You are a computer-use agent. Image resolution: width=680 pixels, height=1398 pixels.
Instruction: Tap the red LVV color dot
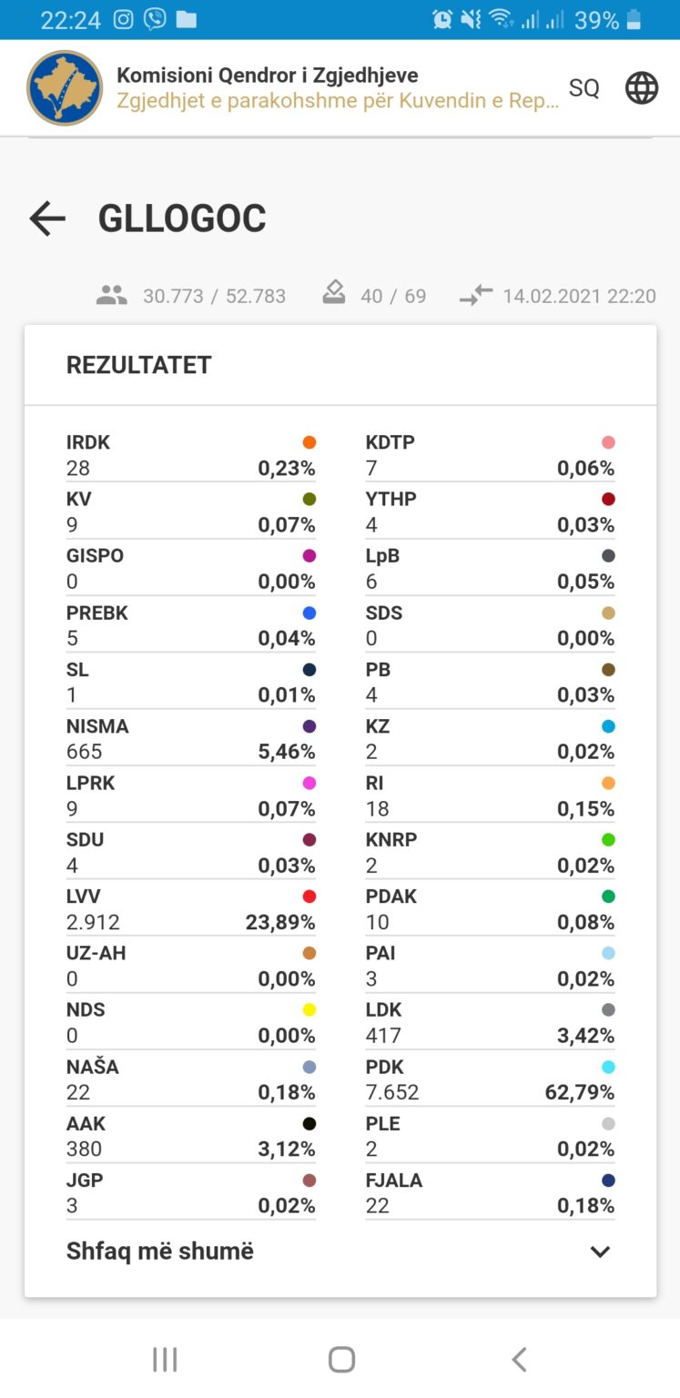click(x=309, y=897)
